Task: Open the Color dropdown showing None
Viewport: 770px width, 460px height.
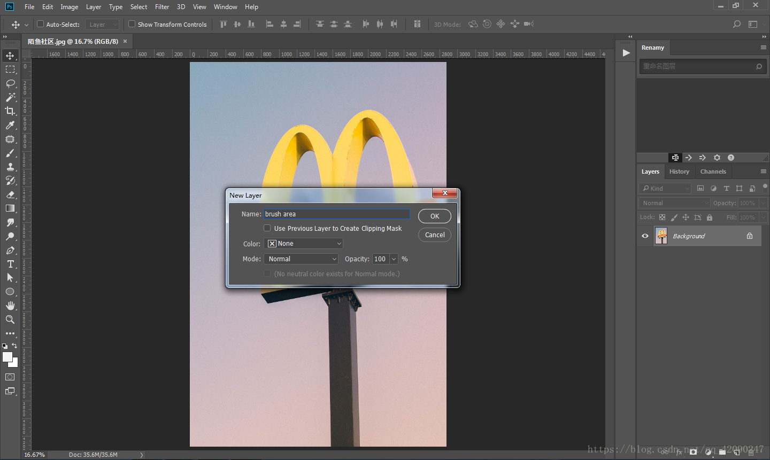Action: 303,244
